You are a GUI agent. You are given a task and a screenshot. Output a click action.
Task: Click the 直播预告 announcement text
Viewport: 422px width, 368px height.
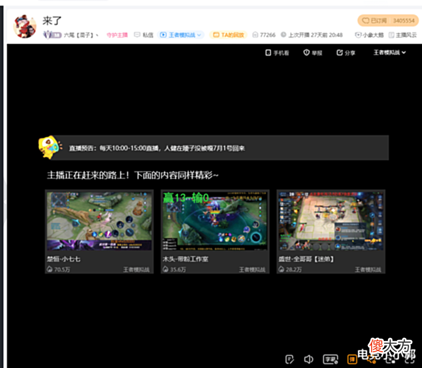coord(157,148)
